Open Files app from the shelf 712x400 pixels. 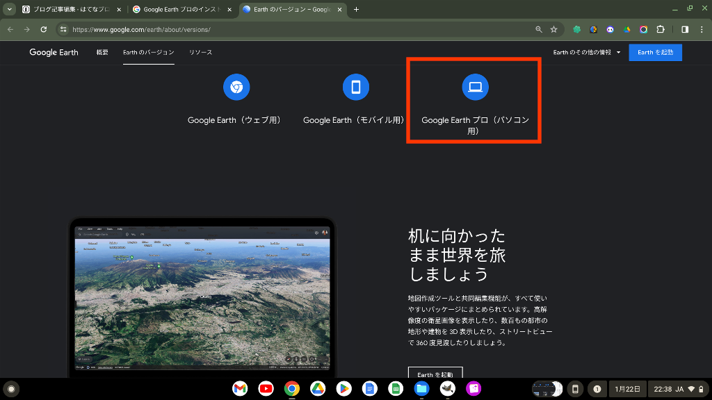(421, 389)
